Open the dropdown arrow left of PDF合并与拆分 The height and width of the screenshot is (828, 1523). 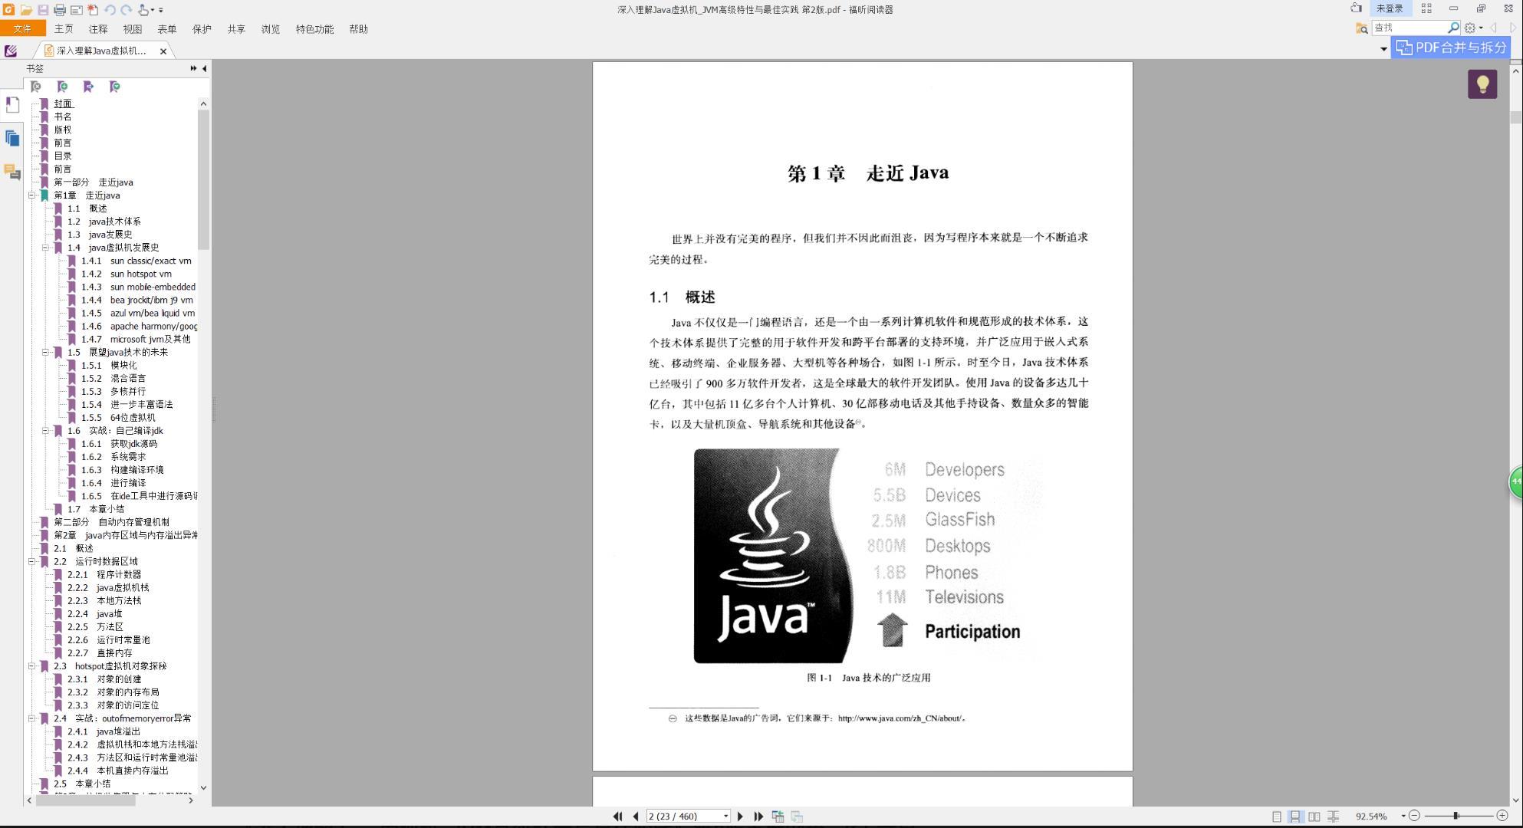pyautogui.click(x=1383, y=48)
